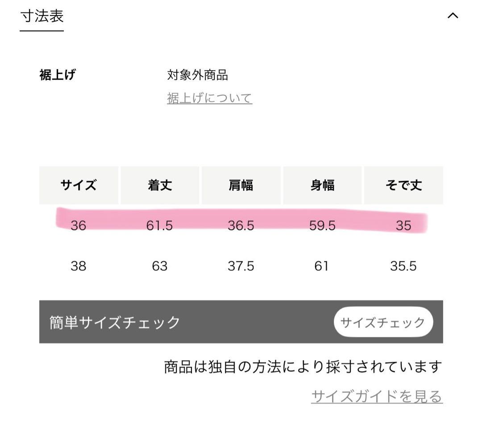Click the 寸法表 section title
Screen dimensions: 482x431
tap(42, 16)
